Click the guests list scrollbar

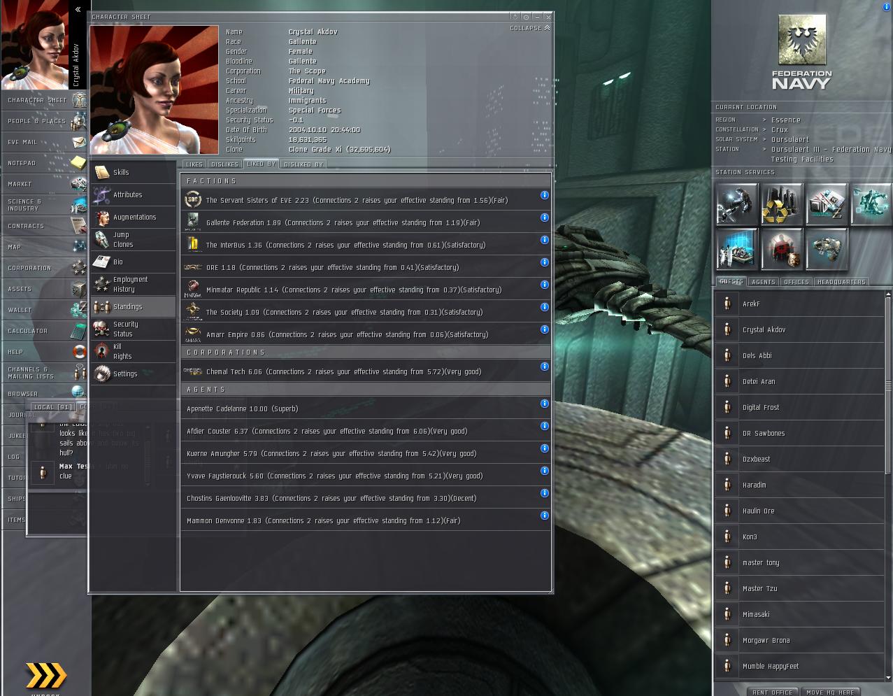coord(888,385)
